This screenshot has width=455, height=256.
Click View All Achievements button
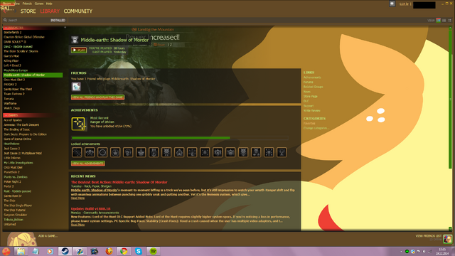88,164
